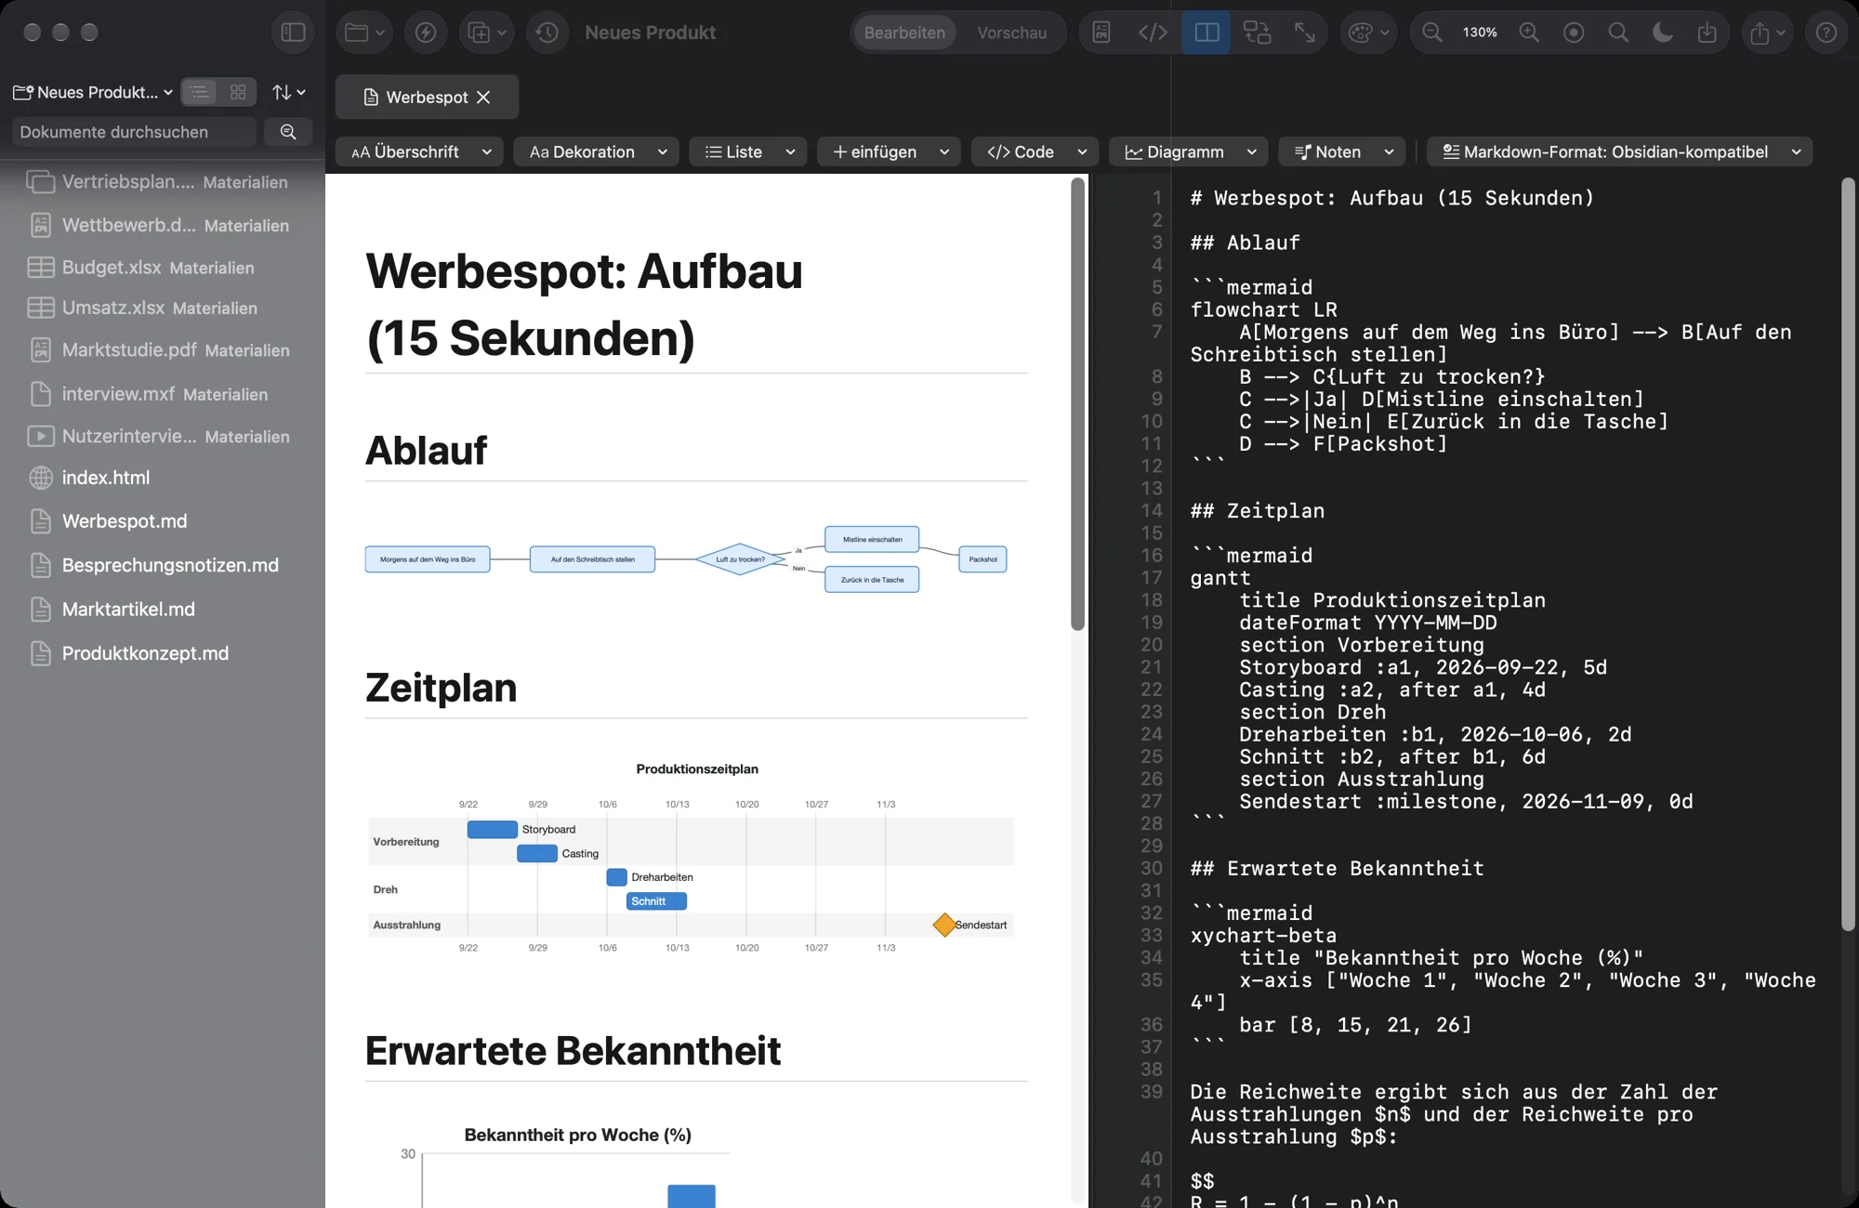Open the Überschrift menu
The height and width of the screenshot is (1208, 1859).
[419, 151]
